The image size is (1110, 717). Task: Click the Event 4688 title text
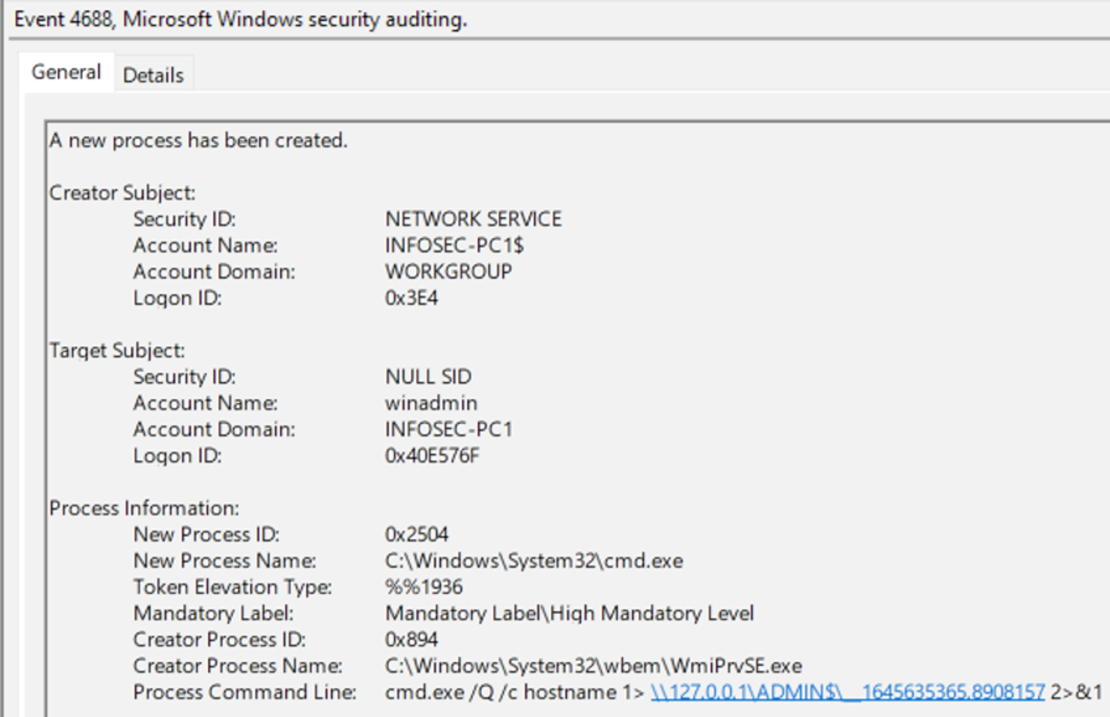click(x=241, y=19)
